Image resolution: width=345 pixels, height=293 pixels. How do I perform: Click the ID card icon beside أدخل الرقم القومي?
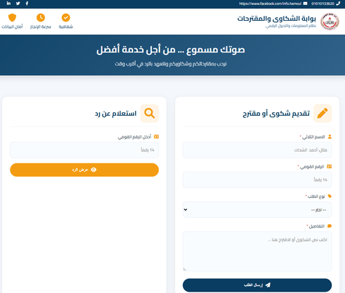tap(156, 137)
